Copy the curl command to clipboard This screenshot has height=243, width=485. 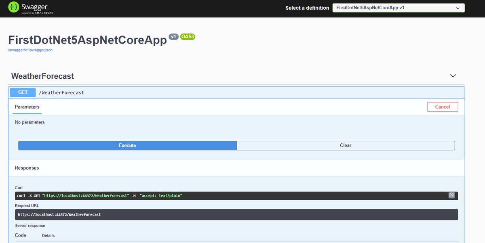(x=452, y=195)
